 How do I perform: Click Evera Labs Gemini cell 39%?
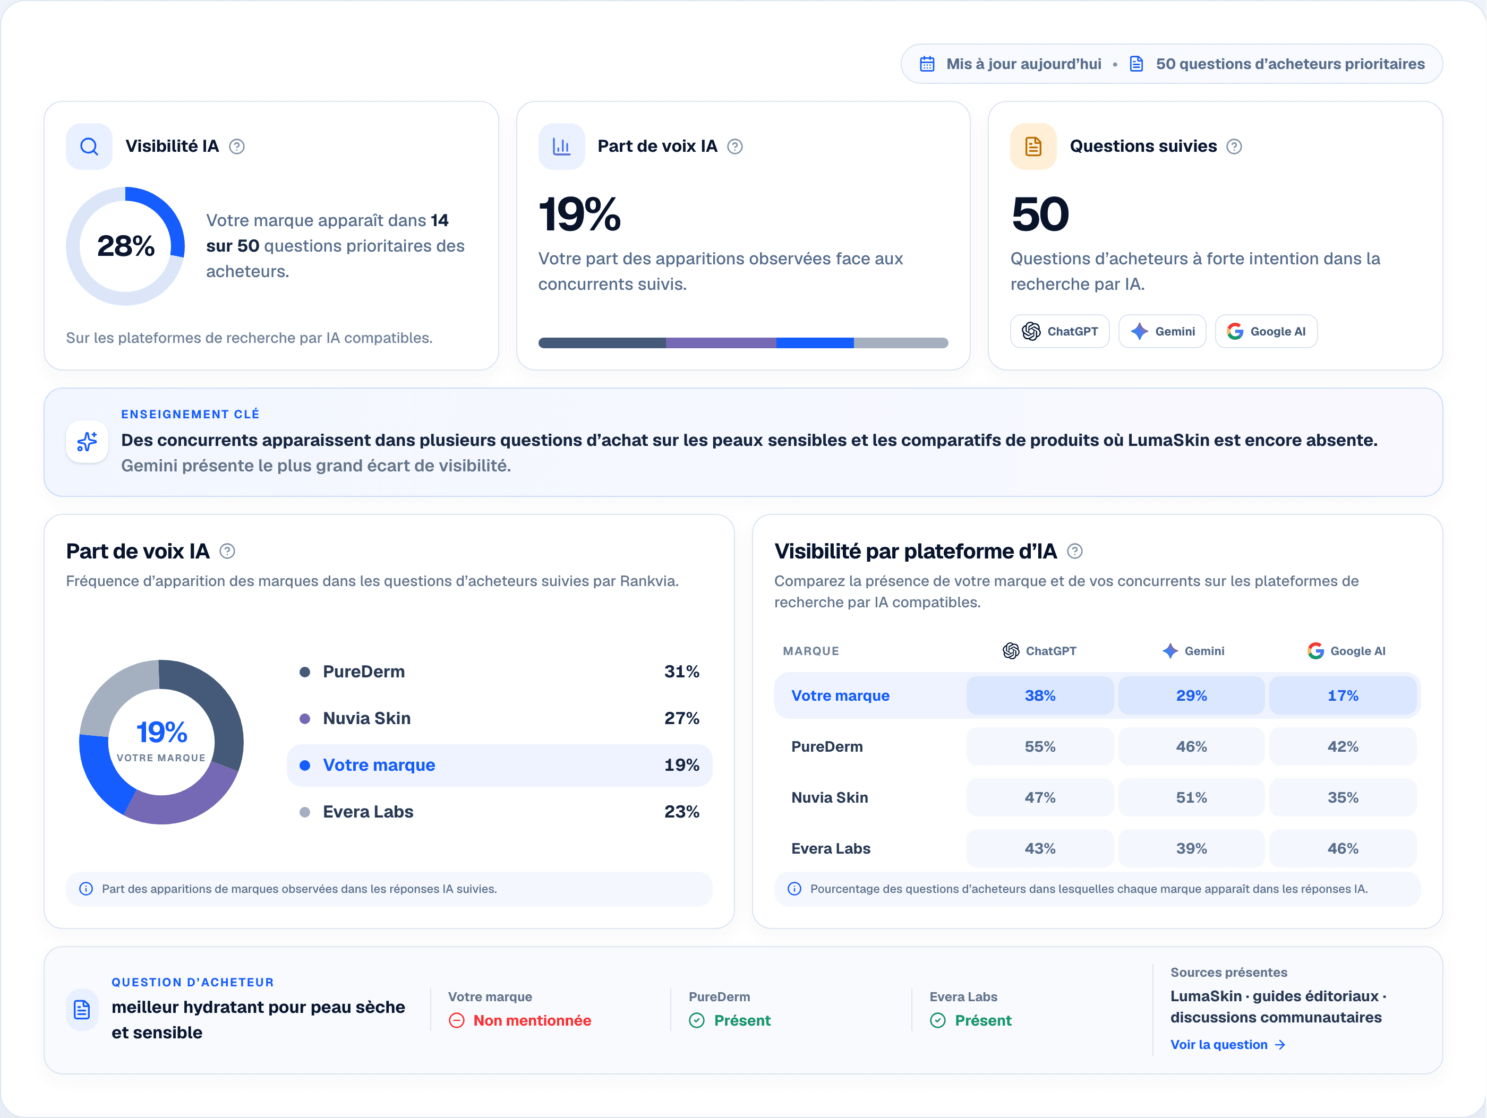1191,848
